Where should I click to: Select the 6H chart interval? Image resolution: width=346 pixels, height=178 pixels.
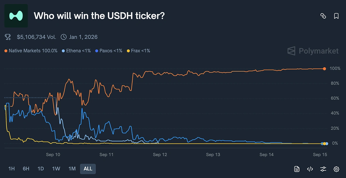pyautogui.click(x=26, y=169)
